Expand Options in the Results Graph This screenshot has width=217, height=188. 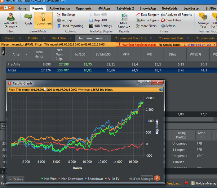coord(16,179)
